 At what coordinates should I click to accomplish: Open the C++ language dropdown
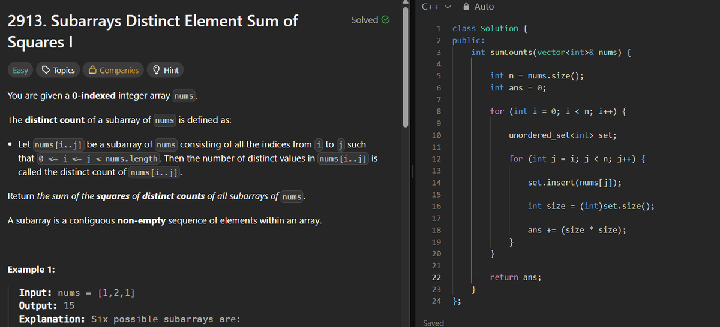[x=436, y=7]
